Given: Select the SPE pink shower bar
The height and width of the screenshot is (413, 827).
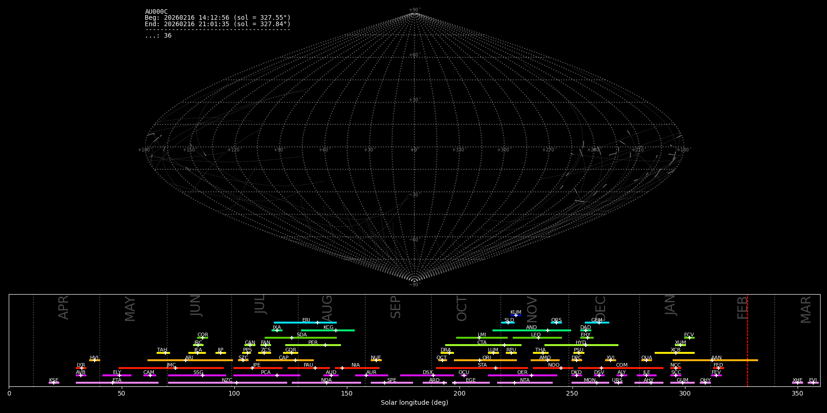Looking at the screenshot, I should click(392, 383).
